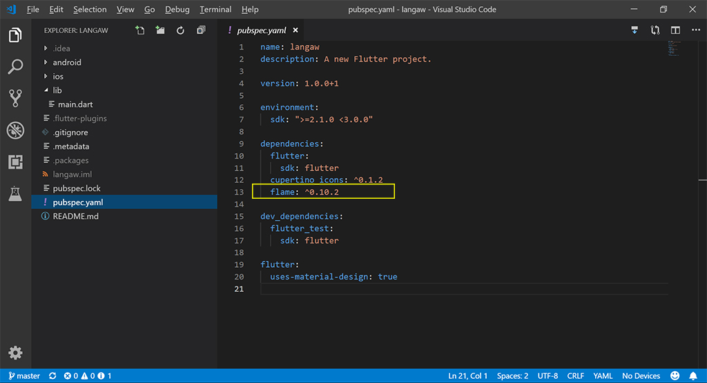Open the Source Control view
Viewport: 707px width, 383px height.
click(15, 98)
